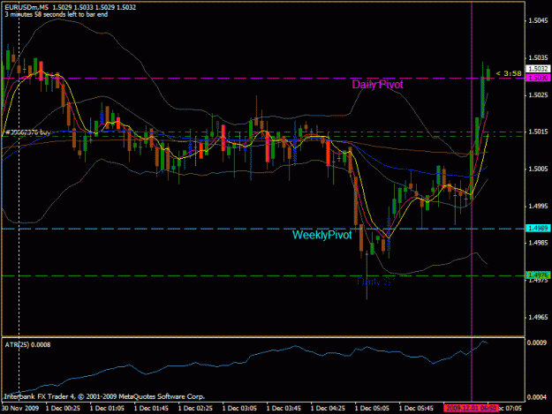Click the 0.0004 ATR scale value

(x=536, y=397)
